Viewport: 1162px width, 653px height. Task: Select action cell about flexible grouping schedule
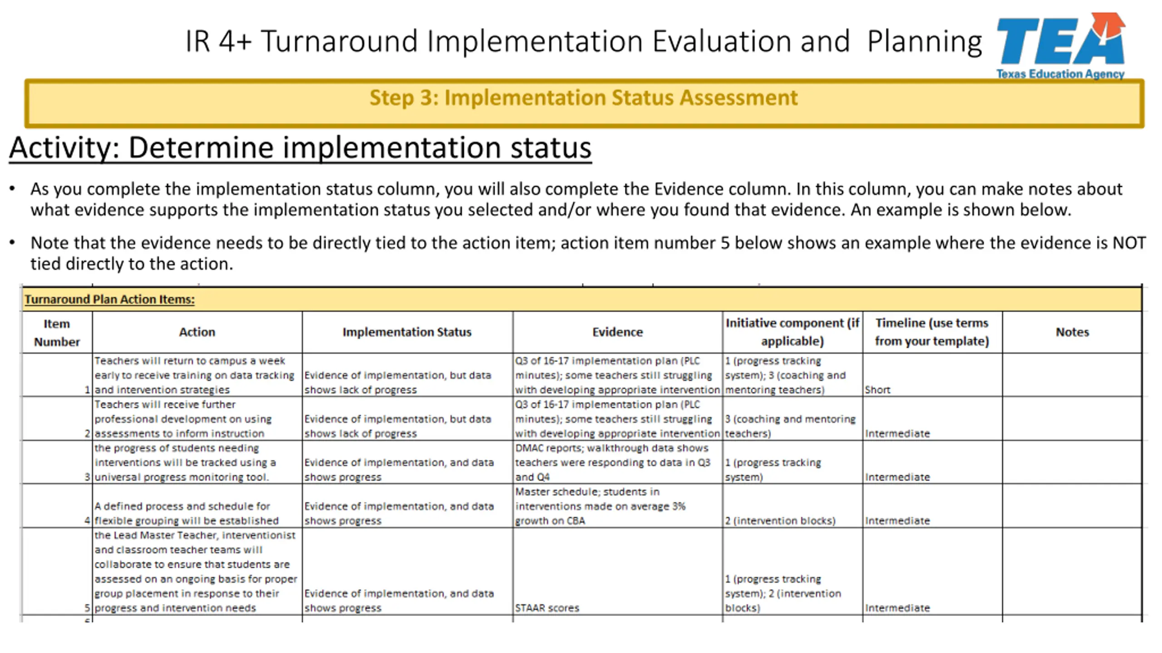point(197,506)
